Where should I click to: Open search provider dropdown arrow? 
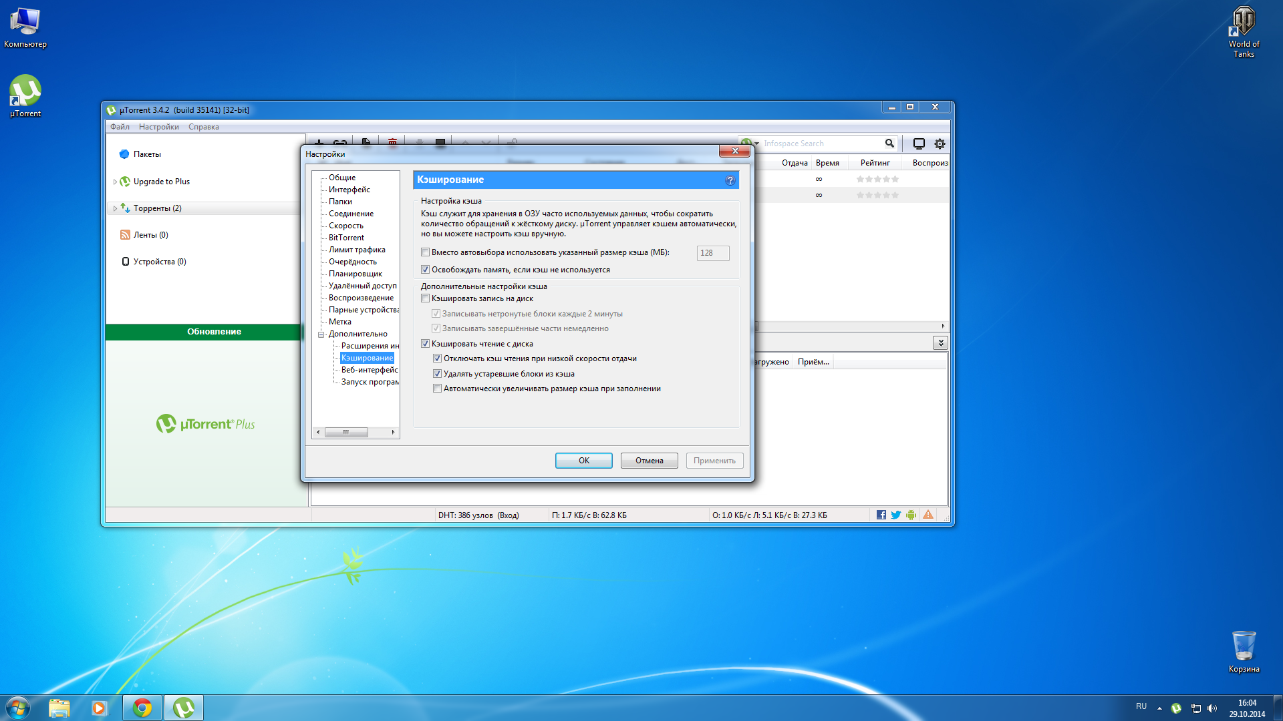pos(756,144)
